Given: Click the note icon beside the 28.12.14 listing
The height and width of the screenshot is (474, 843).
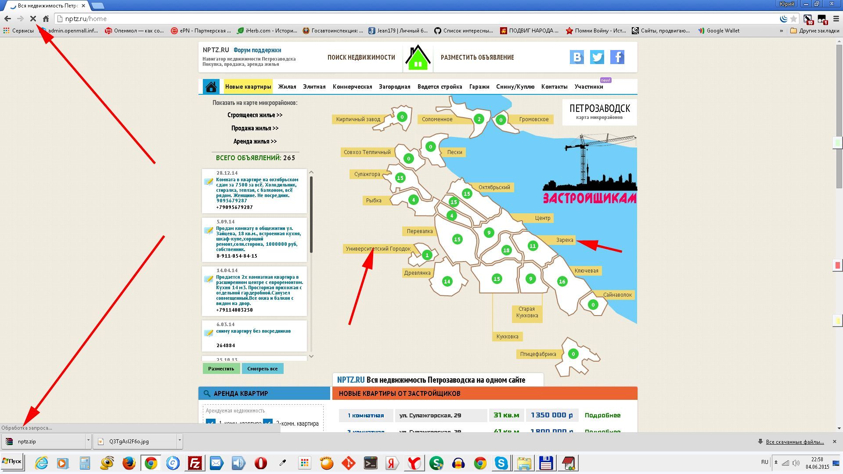Looking at the screenshot, I should [x=209, y=182].
